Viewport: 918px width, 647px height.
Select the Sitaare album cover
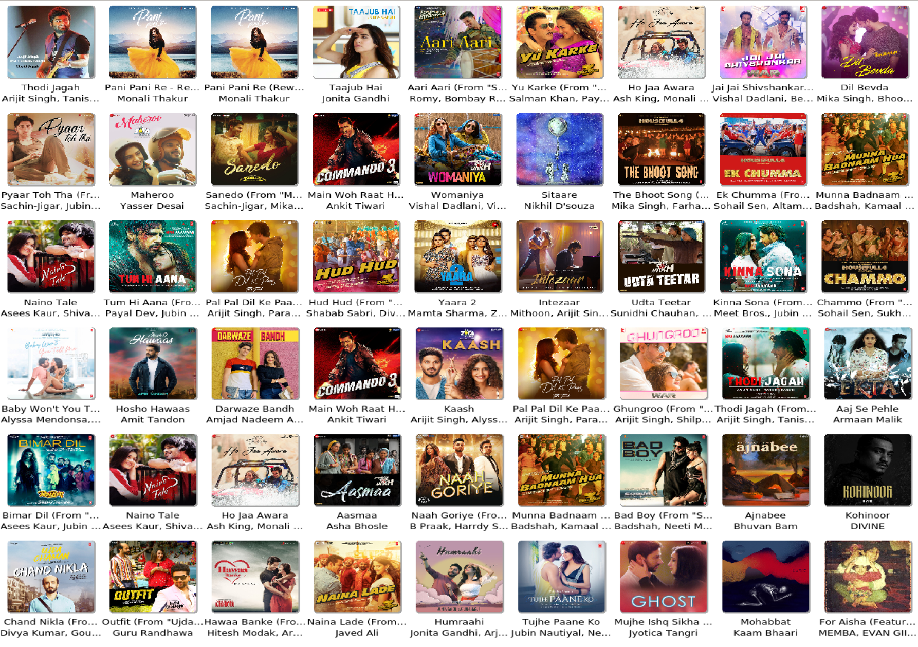559,150
